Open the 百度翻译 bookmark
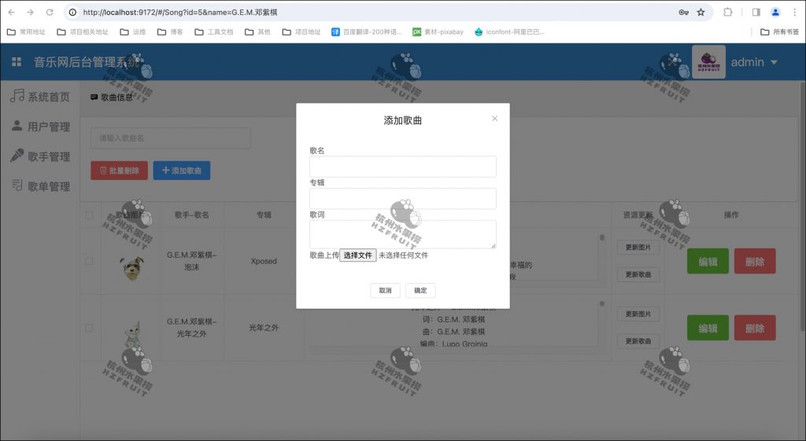The image size is (806, 441). 367,31
